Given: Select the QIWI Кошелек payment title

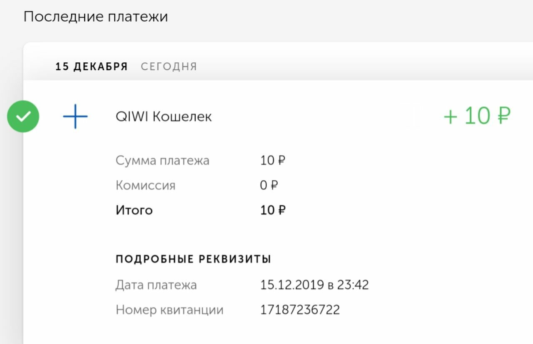Looking at the screenshot, I should [x=164, y=117].
